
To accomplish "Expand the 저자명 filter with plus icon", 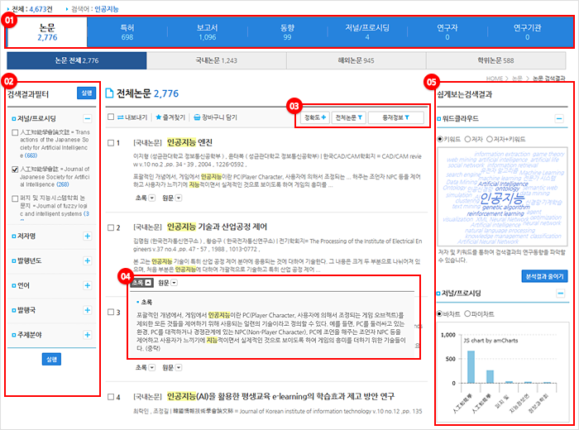I will 88,236.
